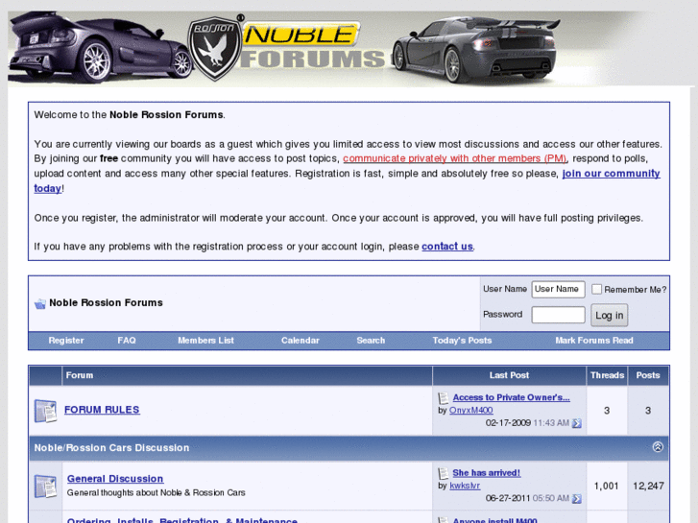Click the 12,247 posts count
Image resolution: width=698 pixels, height=523 pixels.
pos(648,487)
